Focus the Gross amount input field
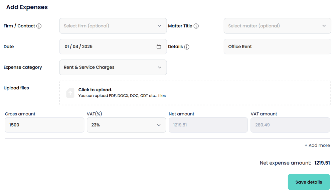Screen dimensions: 334x193 click(x=44, y=125)
